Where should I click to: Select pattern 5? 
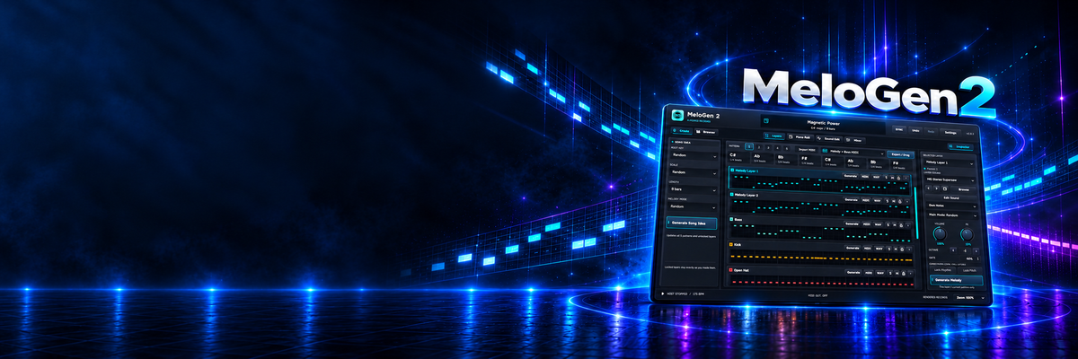[787, 149]
